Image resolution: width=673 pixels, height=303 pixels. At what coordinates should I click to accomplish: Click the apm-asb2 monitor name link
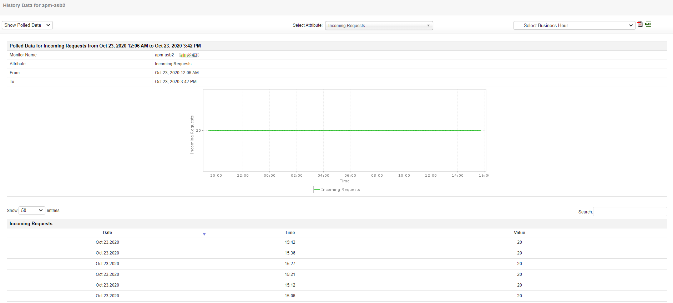[x=165, y=55]
